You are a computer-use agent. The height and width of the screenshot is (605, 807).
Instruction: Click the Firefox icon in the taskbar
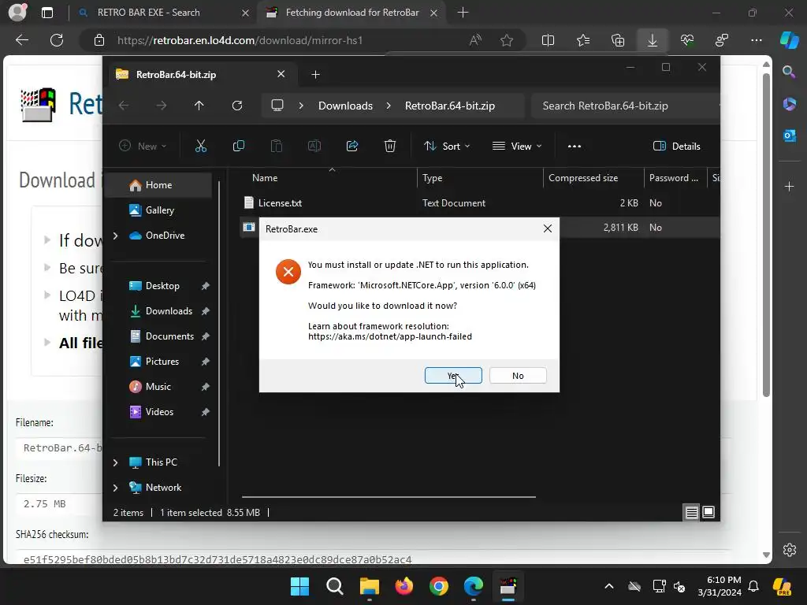(x=404, y=586)
